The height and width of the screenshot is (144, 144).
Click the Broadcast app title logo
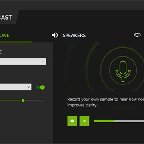pos(6,18)
